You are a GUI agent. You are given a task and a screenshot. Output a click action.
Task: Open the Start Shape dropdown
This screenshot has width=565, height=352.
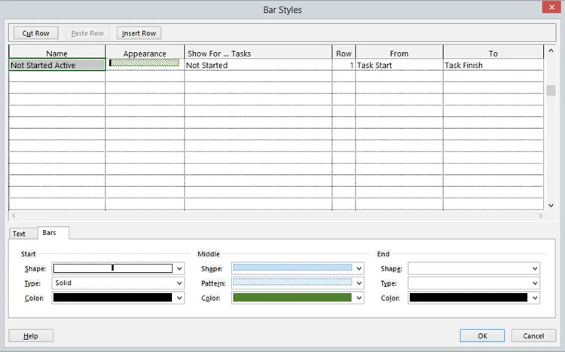click(x=179, y=268)
